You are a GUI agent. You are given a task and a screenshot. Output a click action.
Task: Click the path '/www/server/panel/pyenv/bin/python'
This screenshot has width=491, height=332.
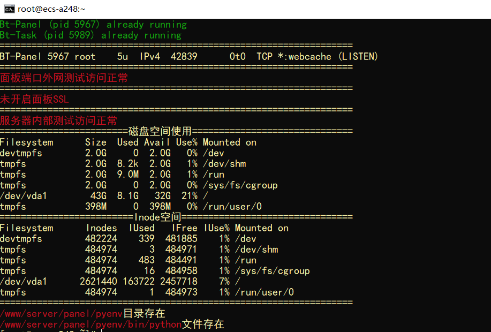tap(91, 325)
